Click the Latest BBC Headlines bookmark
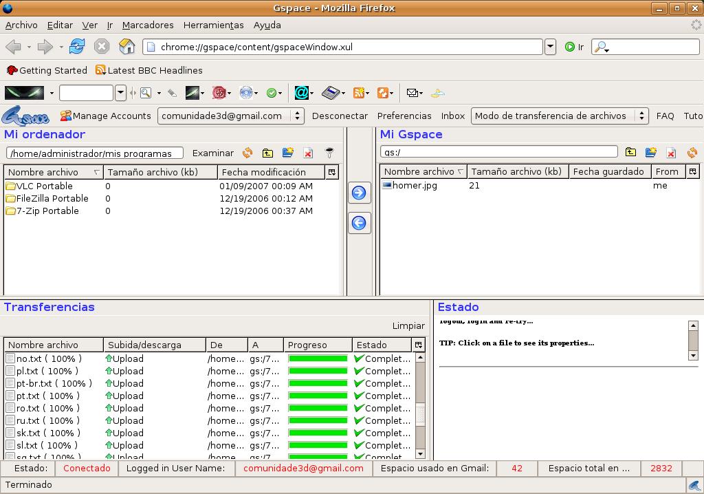Image resolution: width=704 pixels, height=494 pixels. [149, 71]
